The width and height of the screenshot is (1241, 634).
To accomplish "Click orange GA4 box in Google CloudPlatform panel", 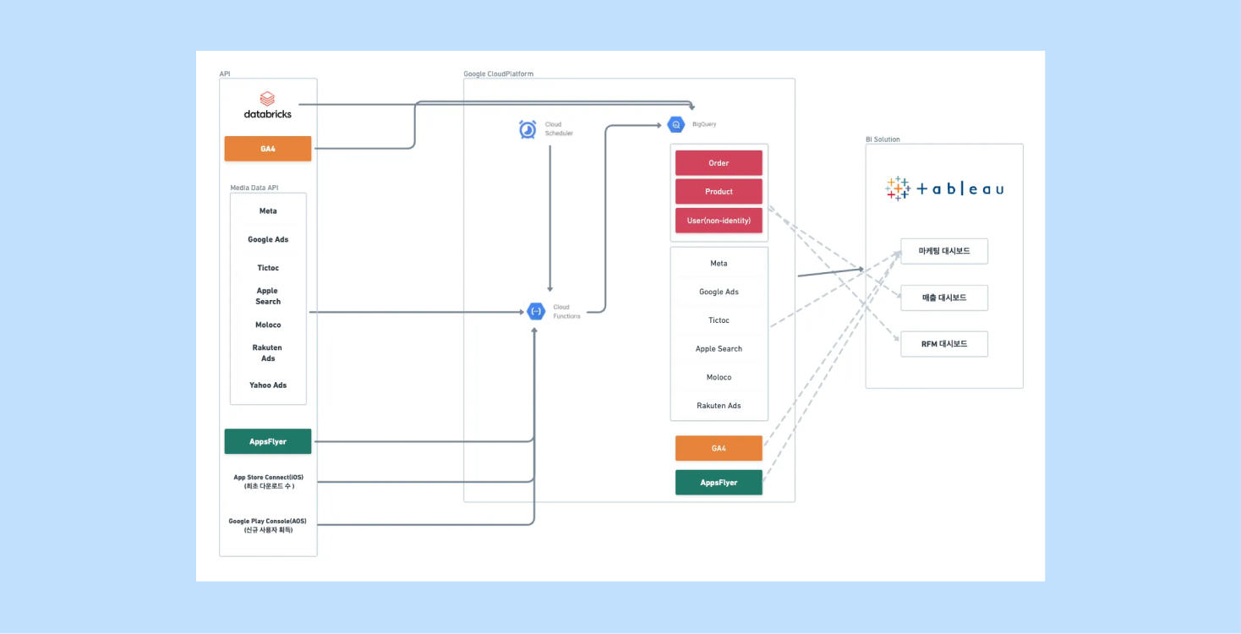I will point(719,448).
